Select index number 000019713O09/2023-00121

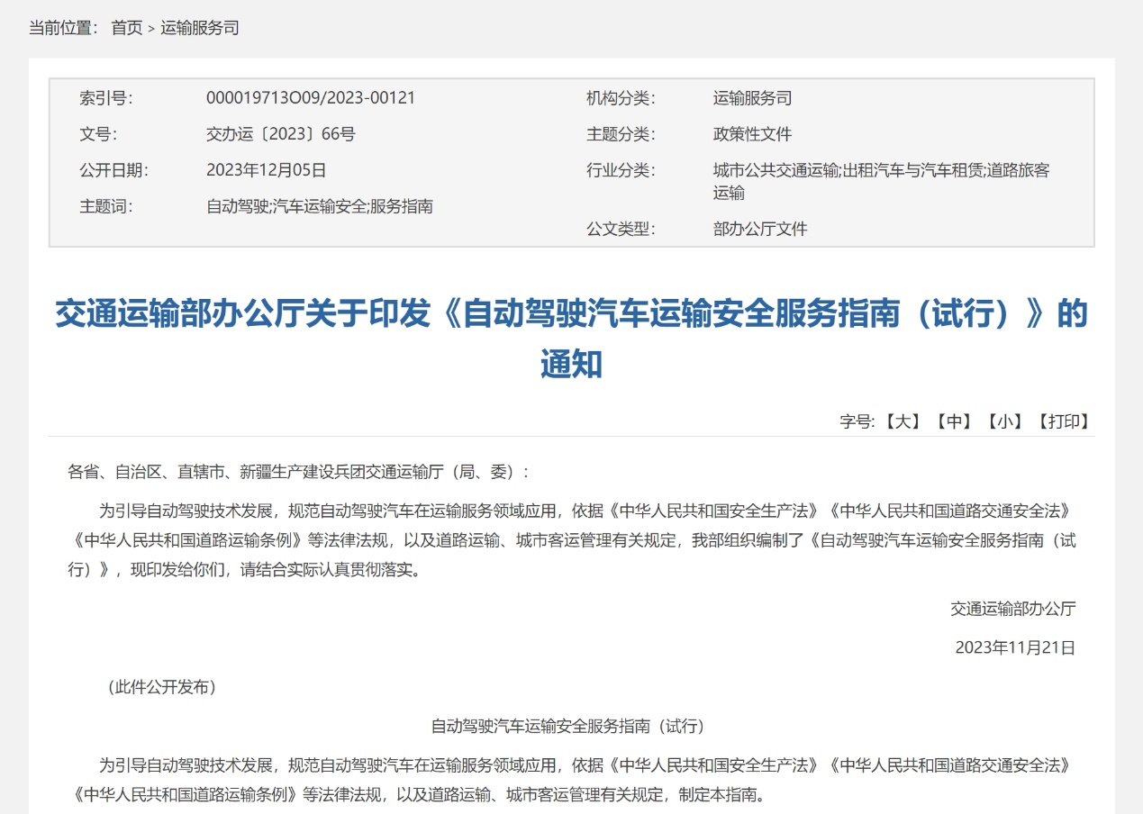[311, 98]
